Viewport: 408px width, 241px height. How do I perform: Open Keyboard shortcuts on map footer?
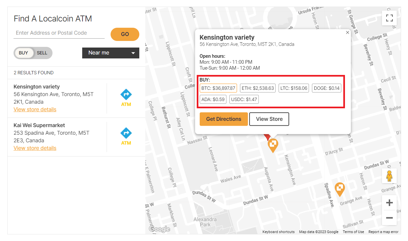click(x=279, y=232)
